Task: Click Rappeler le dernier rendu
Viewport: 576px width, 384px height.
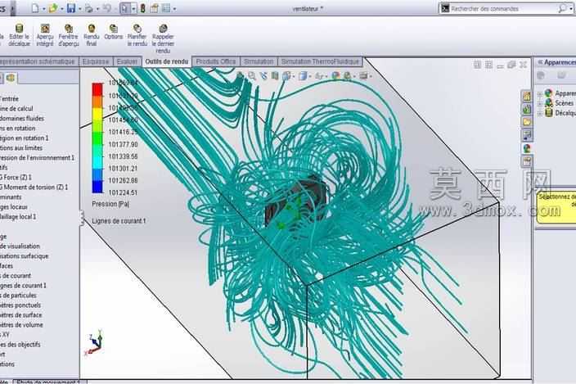Action: (163, 38)
